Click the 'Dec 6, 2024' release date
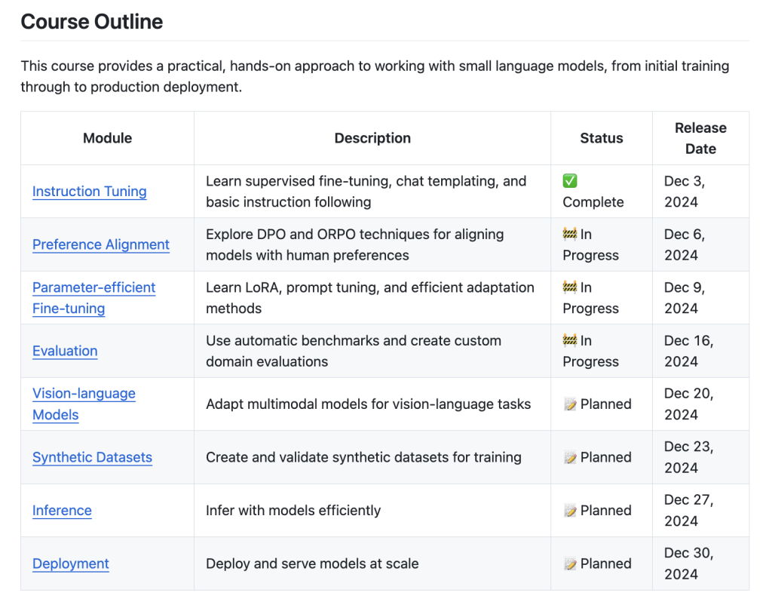Screen dimensions: 772x605 pos(685,244)
